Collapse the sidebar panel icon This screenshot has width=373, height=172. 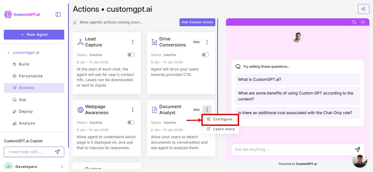point(58,14)
